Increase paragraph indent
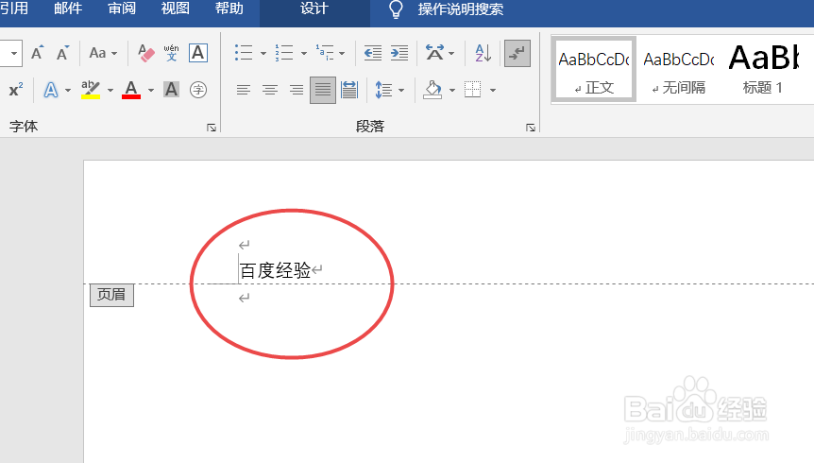The width and height of the screenshot is (814, 463). pos(399,53)
